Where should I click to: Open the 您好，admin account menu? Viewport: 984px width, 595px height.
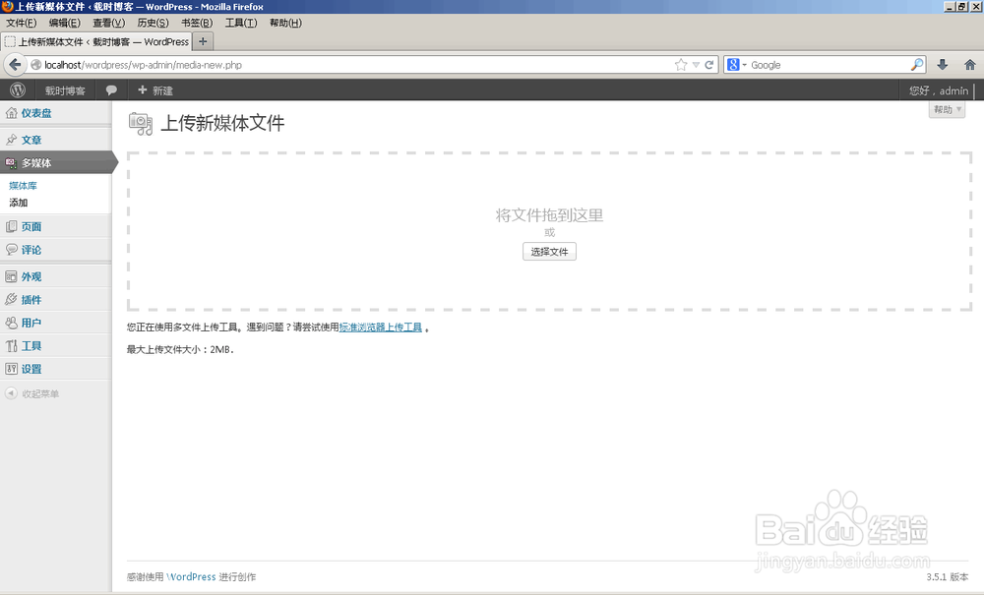tap(939, 90)
